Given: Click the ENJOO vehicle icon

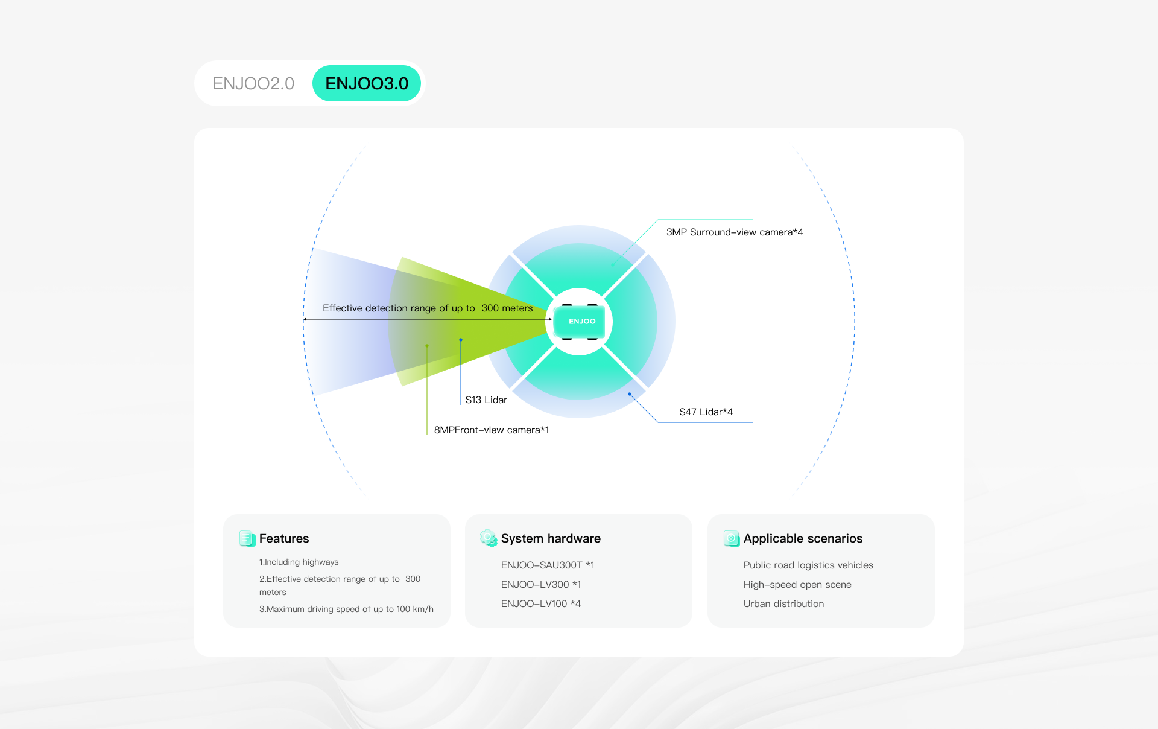Looking at the screenshot, I should coord(579,322).
